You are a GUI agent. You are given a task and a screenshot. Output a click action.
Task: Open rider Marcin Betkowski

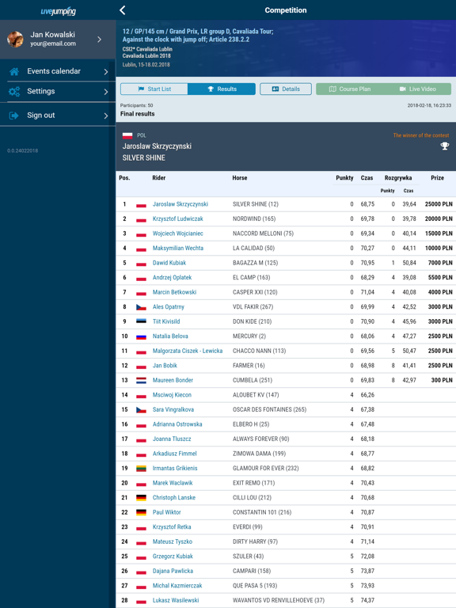pyautogui.click(x=174, y=292)
